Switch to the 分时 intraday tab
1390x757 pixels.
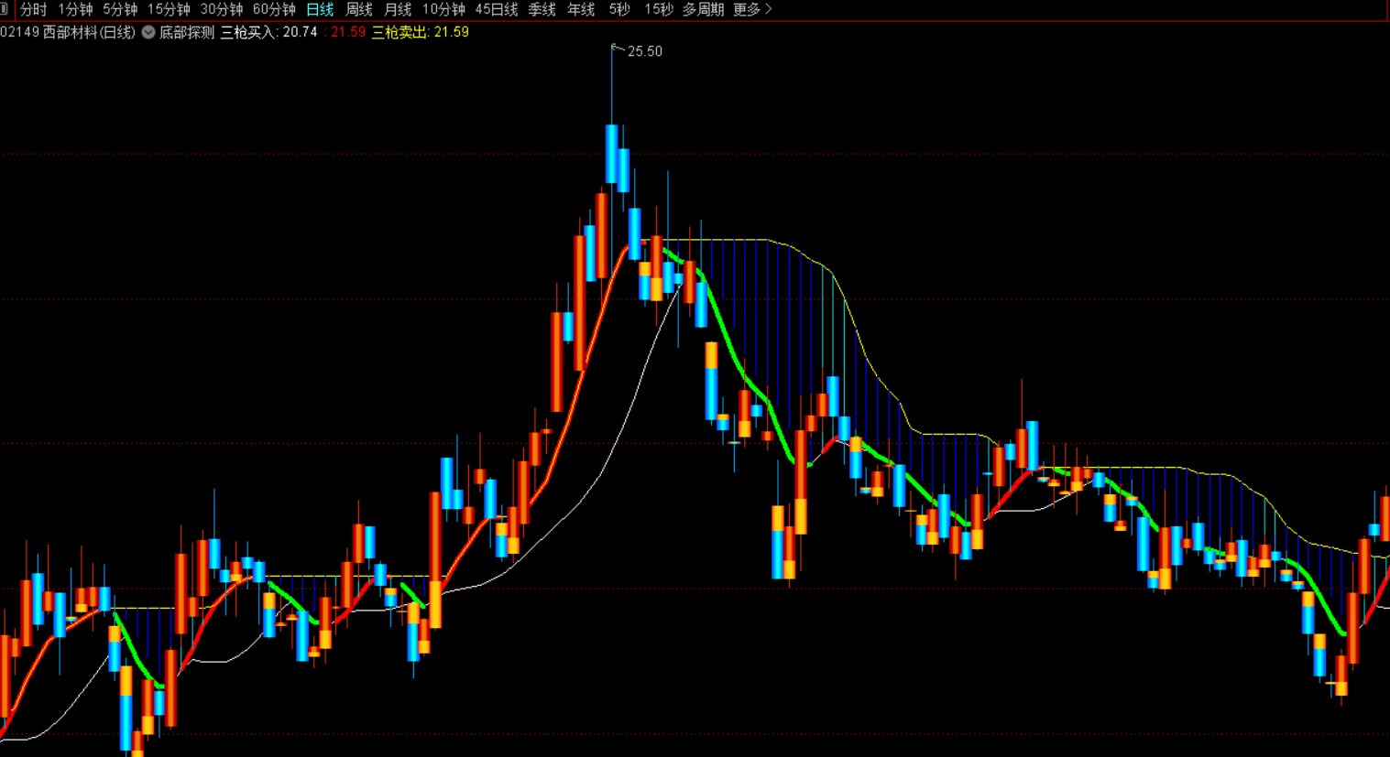pos(33,9)
